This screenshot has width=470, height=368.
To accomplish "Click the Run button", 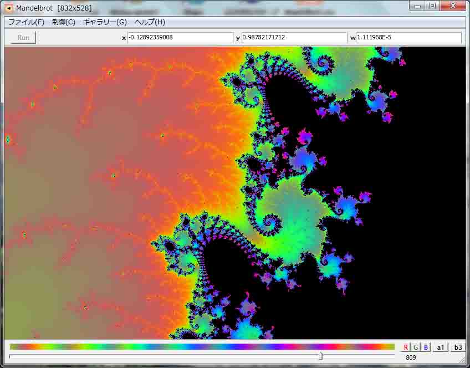I will 23,38.
